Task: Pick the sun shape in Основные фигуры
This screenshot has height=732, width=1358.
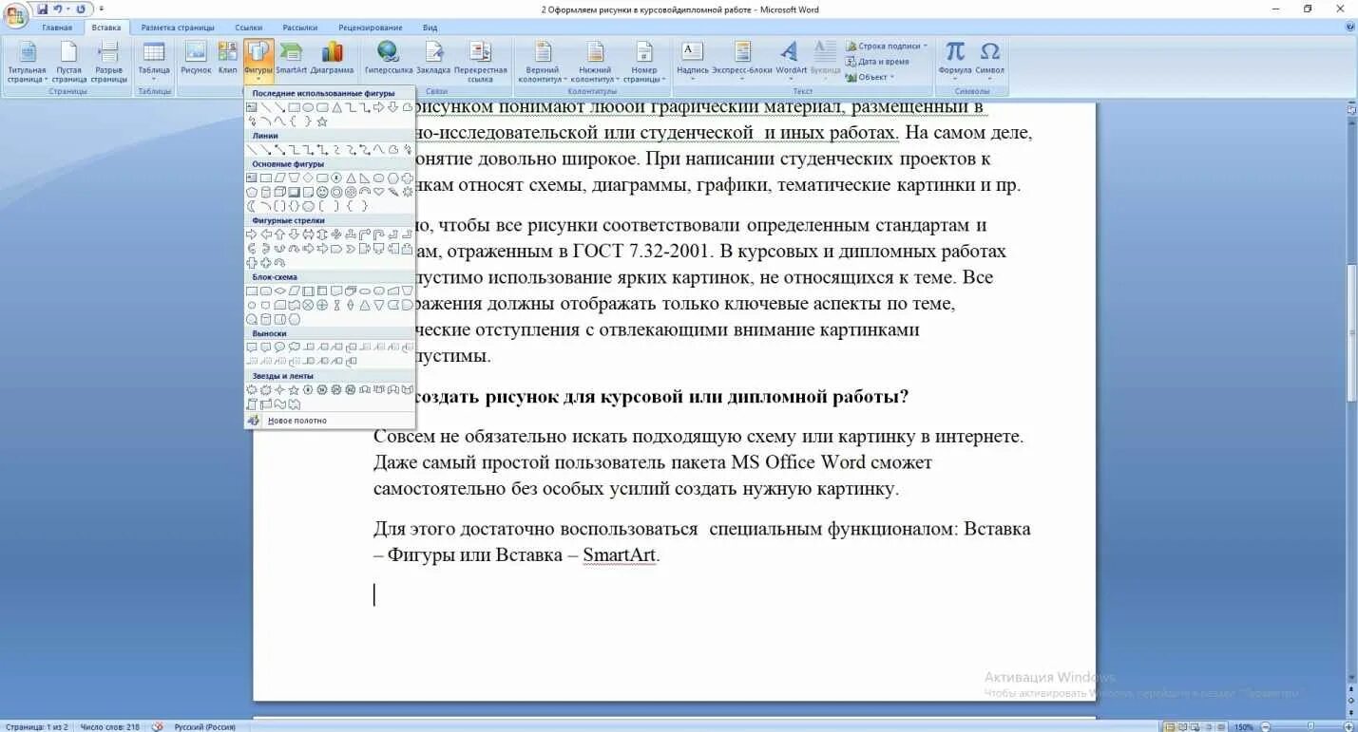Action: point(409,192)
